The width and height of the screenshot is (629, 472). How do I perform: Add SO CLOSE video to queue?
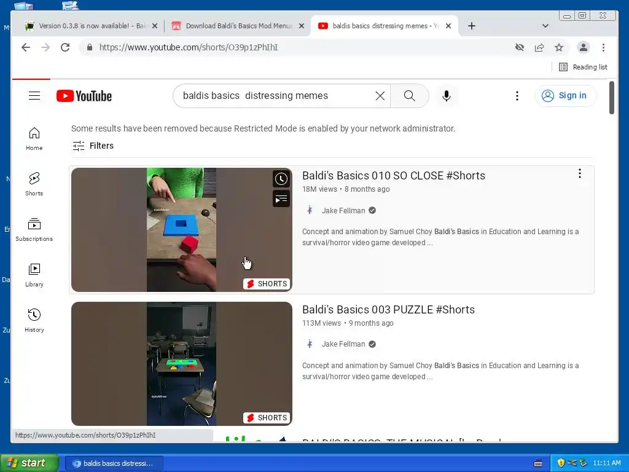(281, 199)
